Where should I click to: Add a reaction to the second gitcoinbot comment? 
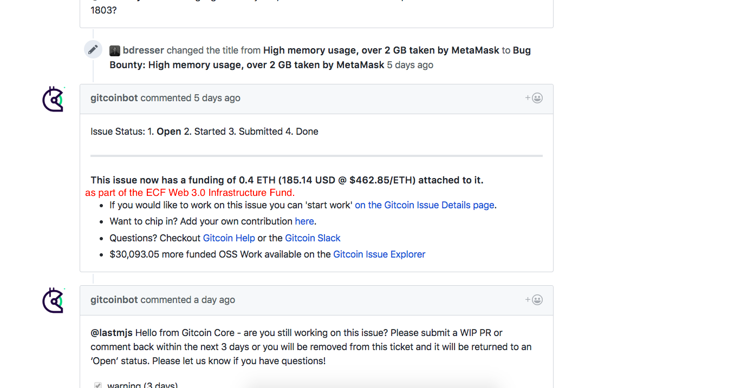[x=533, y=299]
